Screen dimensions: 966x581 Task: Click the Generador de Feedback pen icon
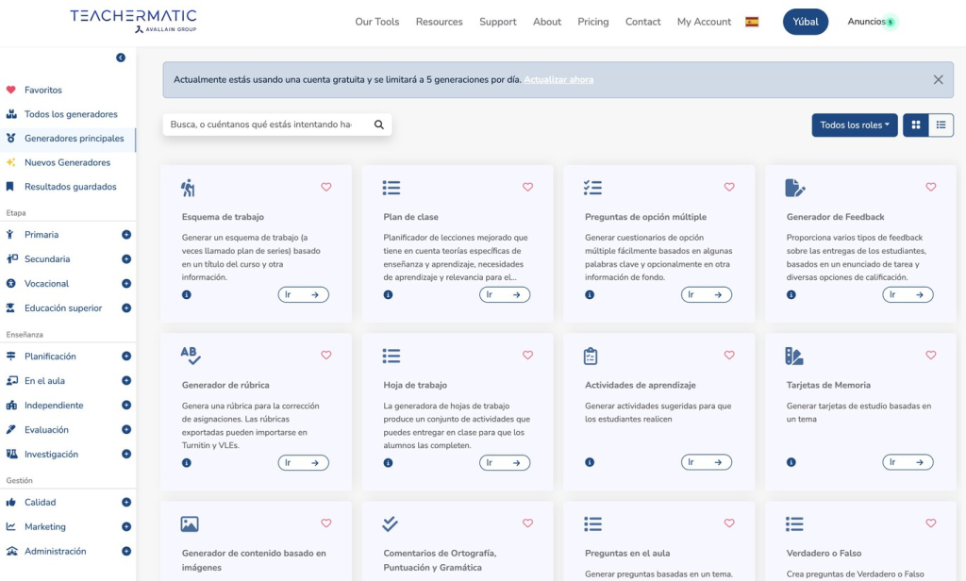tap(794, 188)
